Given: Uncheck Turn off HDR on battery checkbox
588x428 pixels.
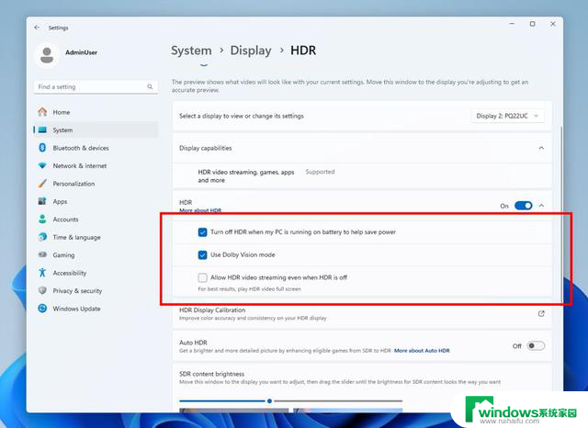Looking at the screenshot, I should 202,232.
